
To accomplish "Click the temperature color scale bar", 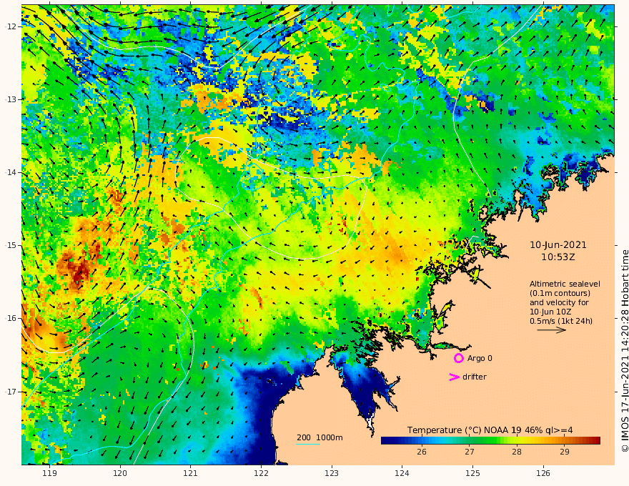I will pyautogui.click(x=490, y=441).
